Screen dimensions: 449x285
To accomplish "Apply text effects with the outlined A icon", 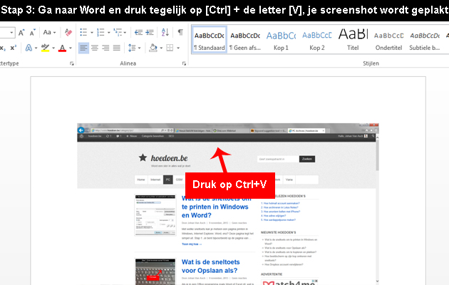I will tap(29, 48).
